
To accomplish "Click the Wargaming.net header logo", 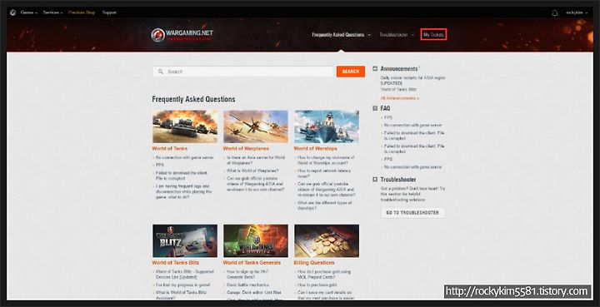I will (182, 35).
